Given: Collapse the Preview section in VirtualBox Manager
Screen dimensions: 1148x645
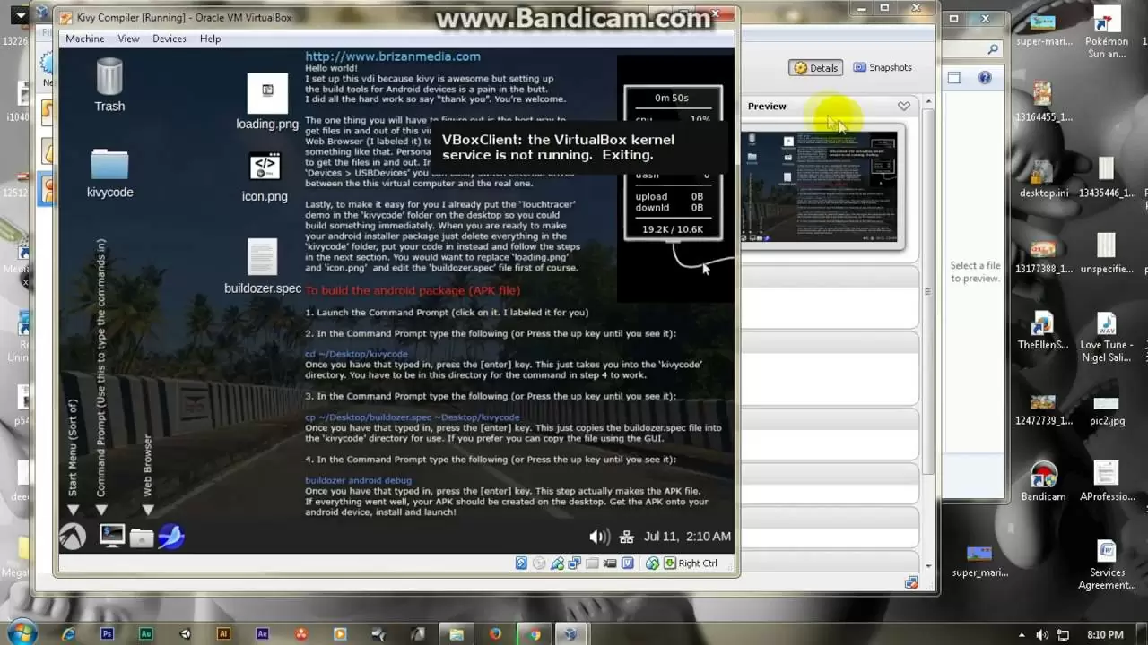Looking at the screenshot, I should tap(903, 106).
